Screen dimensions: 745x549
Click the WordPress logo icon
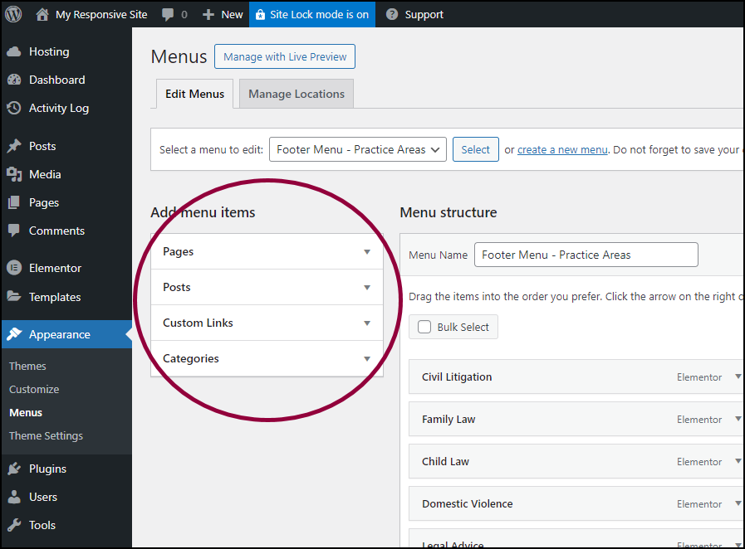pos(14,14)
